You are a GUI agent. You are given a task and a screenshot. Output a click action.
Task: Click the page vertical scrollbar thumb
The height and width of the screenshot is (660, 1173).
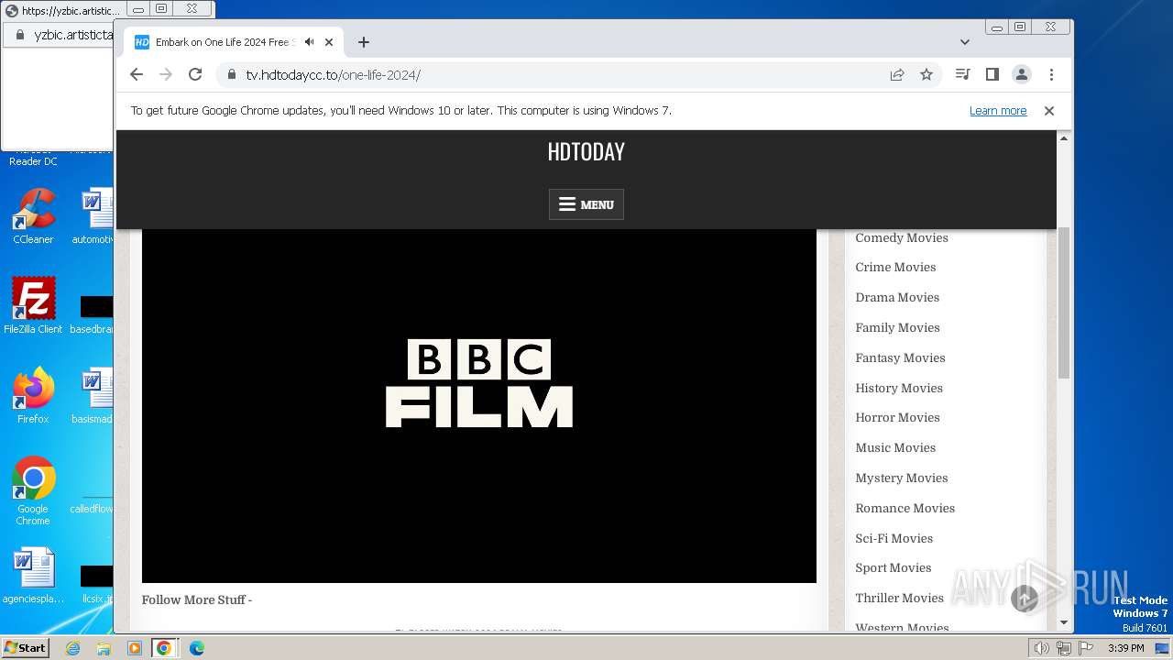pos(1064,302)
